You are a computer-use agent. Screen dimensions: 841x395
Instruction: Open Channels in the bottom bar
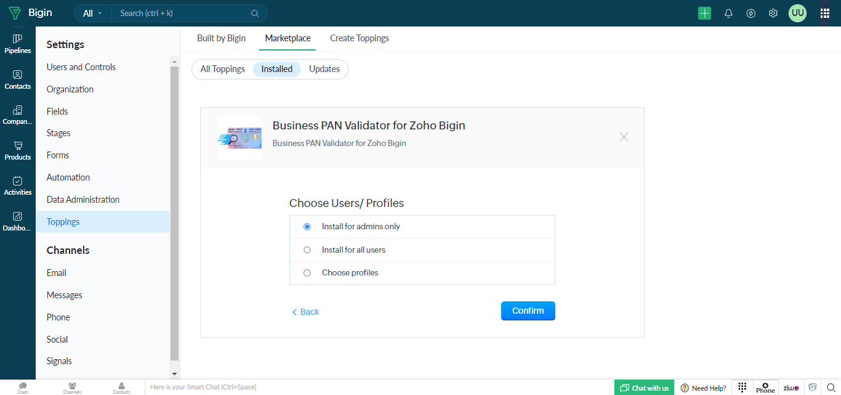[72, 388]
